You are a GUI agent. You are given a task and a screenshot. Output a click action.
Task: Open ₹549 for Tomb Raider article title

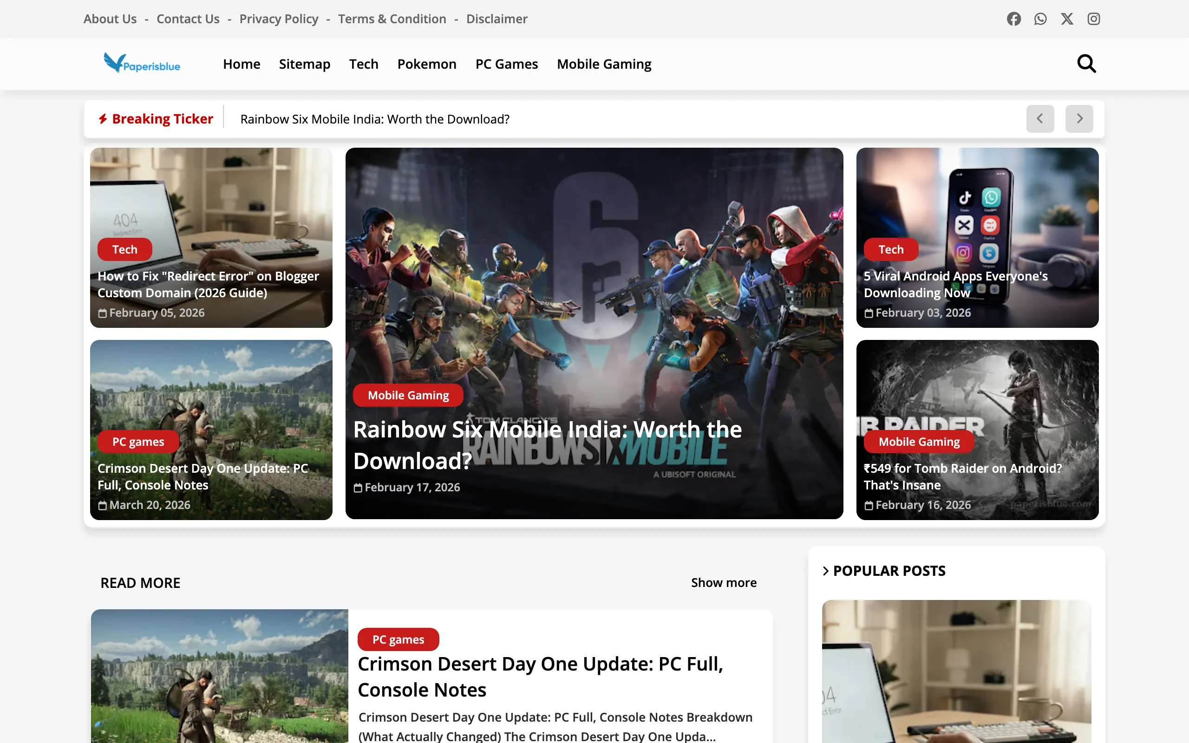click(962, 476)
